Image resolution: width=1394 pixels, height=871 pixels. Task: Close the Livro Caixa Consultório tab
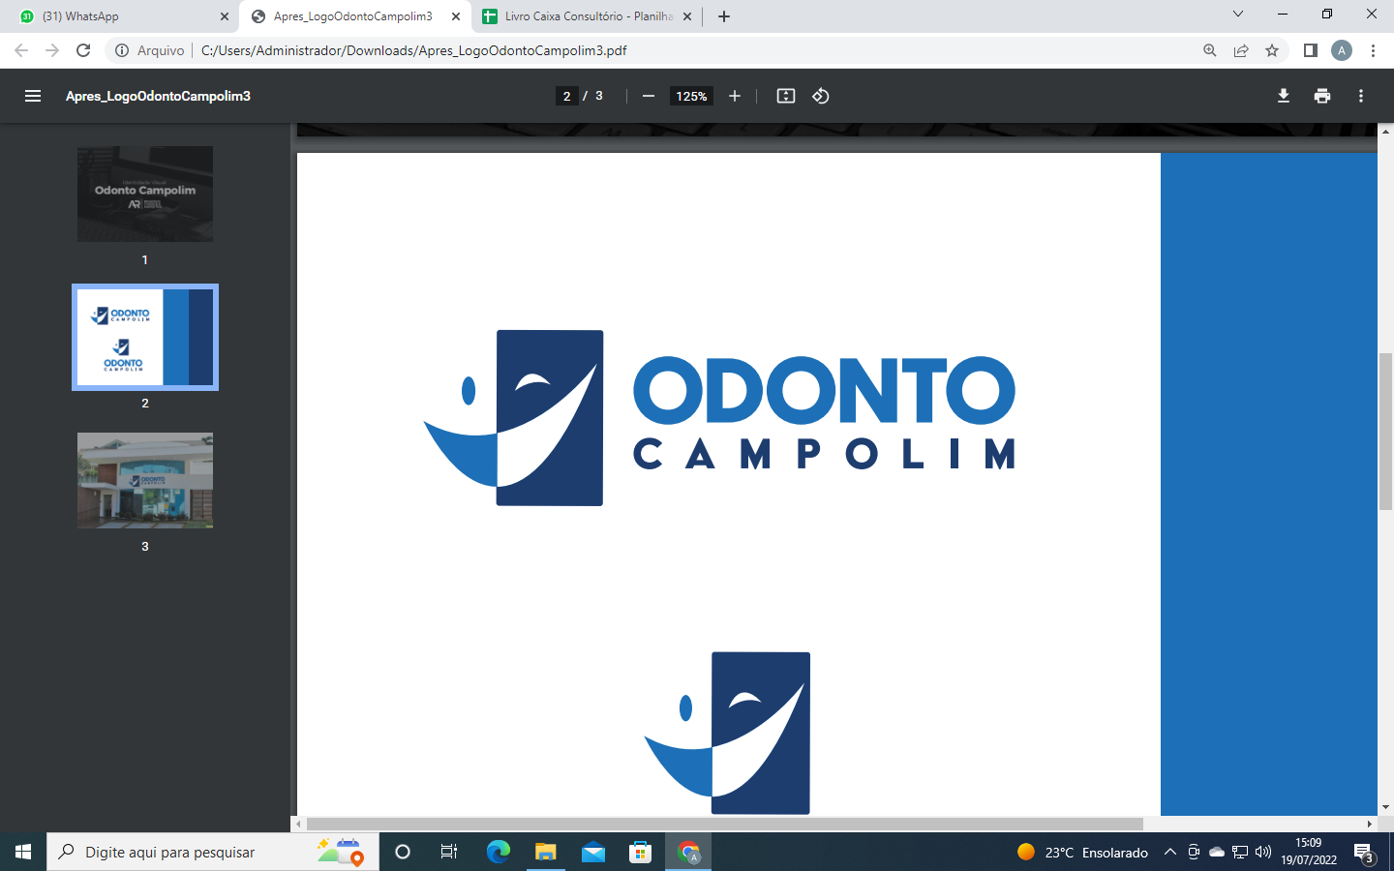[687, 16]
